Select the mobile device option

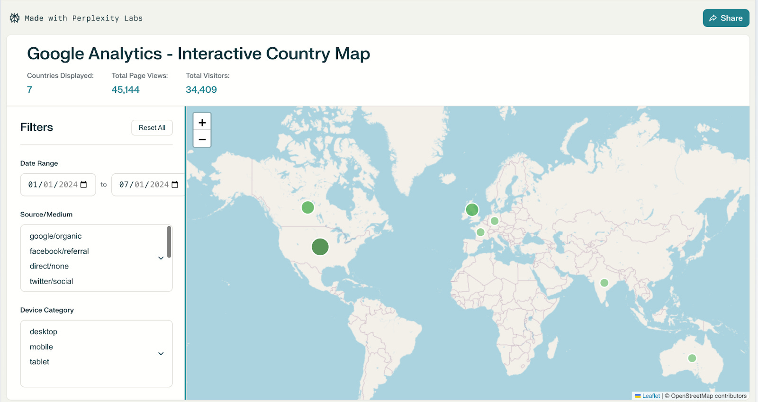coord(41,347)
